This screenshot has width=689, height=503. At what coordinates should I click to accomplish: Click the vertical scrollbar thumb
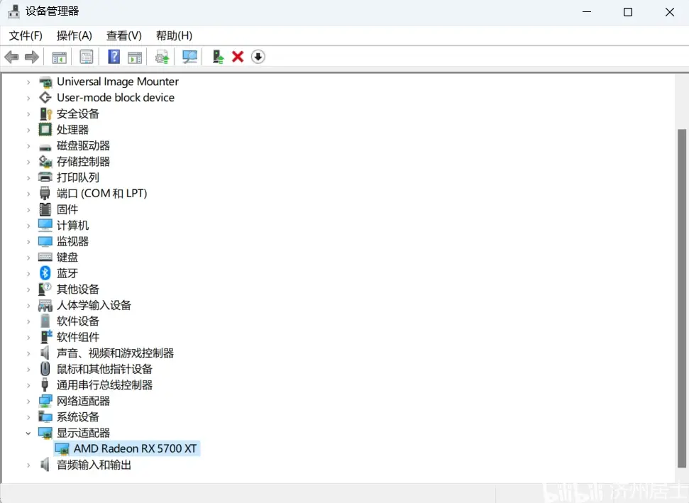(681, 298)
